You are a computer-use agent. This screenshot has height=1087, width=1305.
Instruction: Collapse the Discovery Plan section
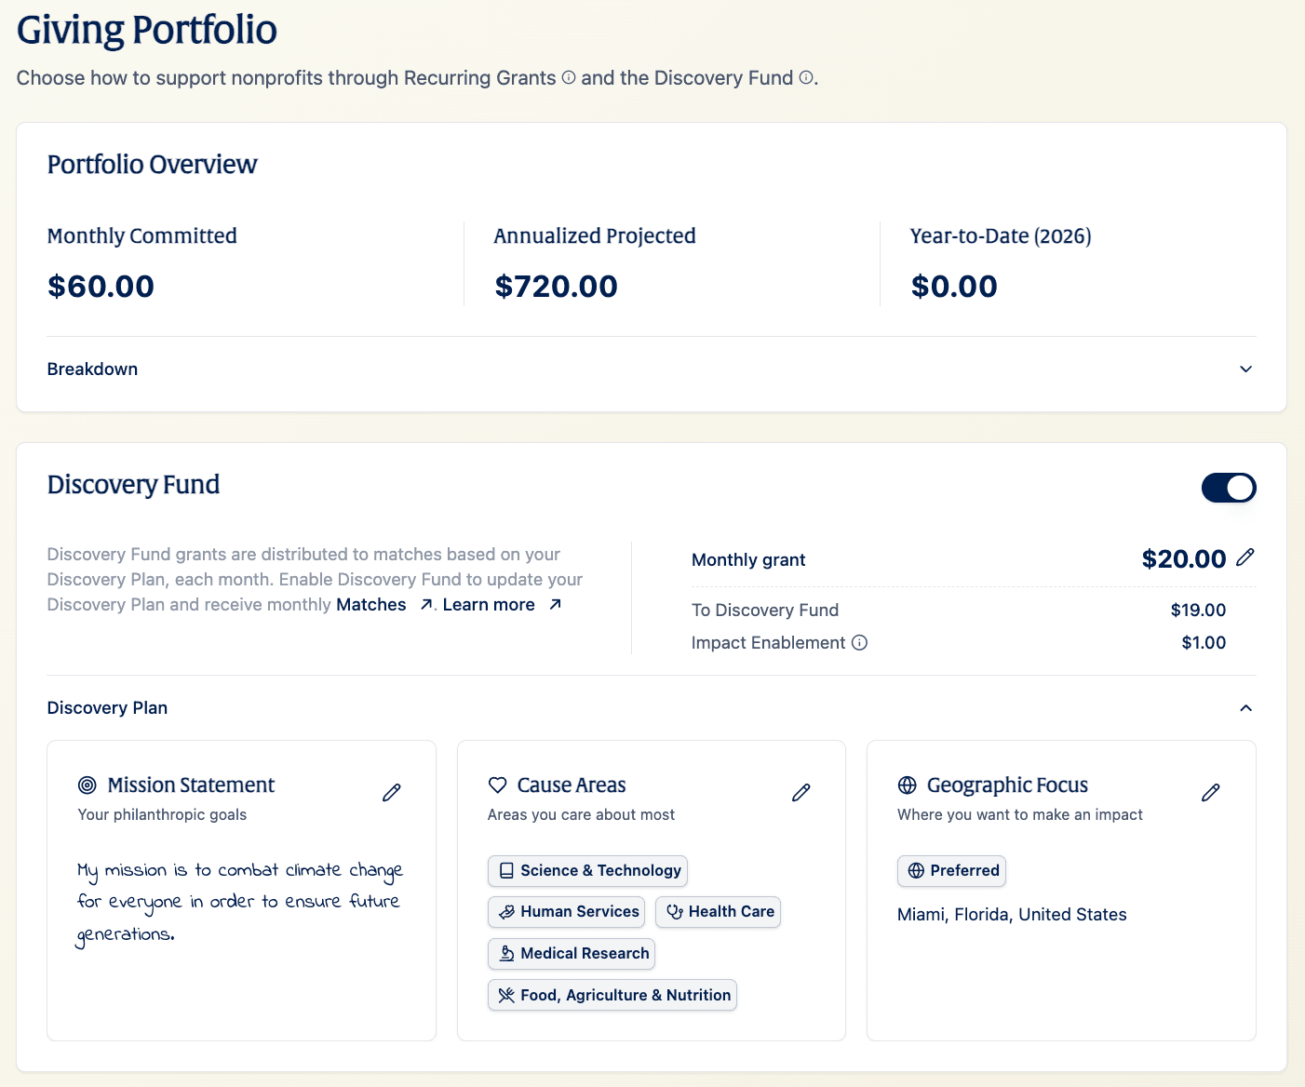coord(1245,707)
